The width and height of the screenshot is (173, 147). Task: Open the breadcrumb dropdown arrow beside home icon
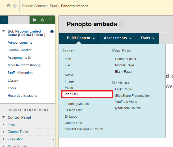pyautogui.click(x=15, y=6)
